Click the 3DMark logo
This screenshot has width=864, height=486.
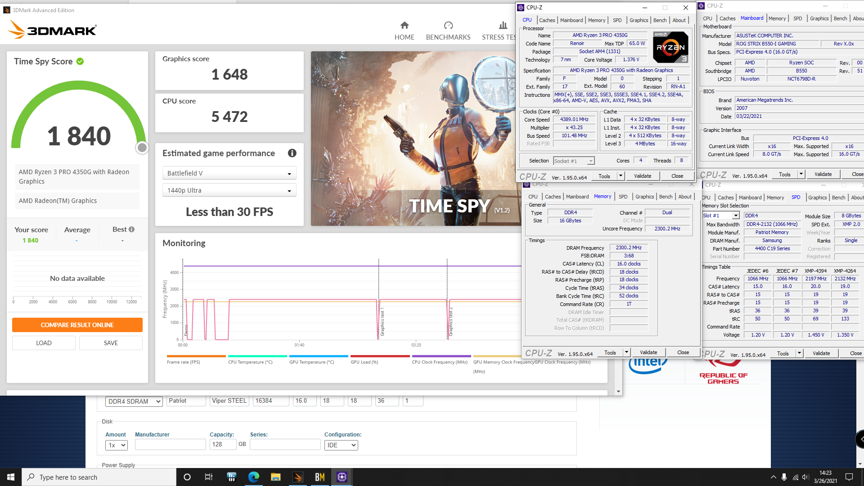52,30
